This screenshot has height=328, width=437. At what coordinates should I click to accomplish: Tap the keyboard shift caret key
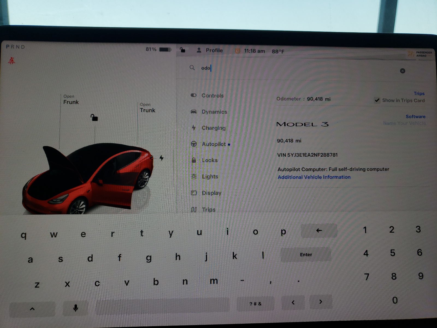pyautogui.click(x=32, y=309)
